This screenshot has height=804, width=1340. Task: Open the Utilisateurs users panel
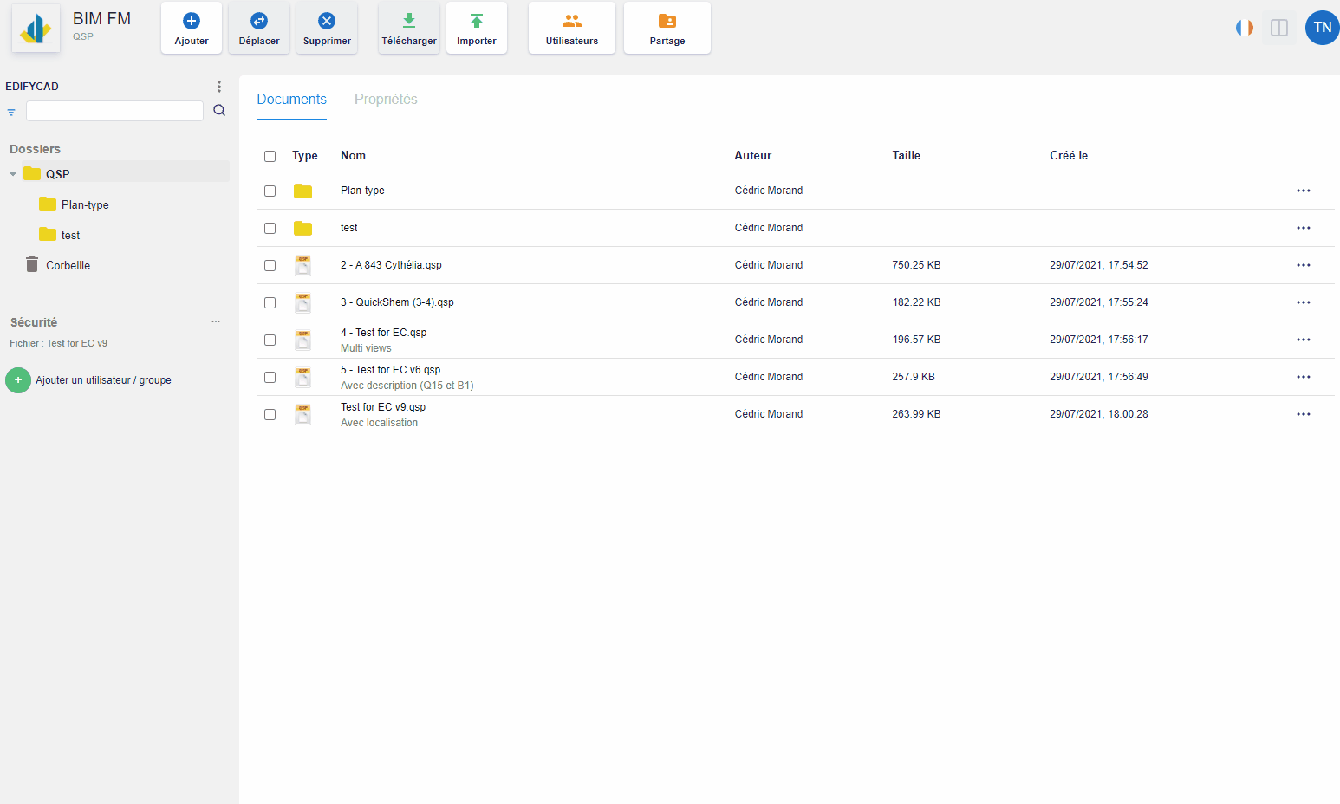[x=572, y=28]
